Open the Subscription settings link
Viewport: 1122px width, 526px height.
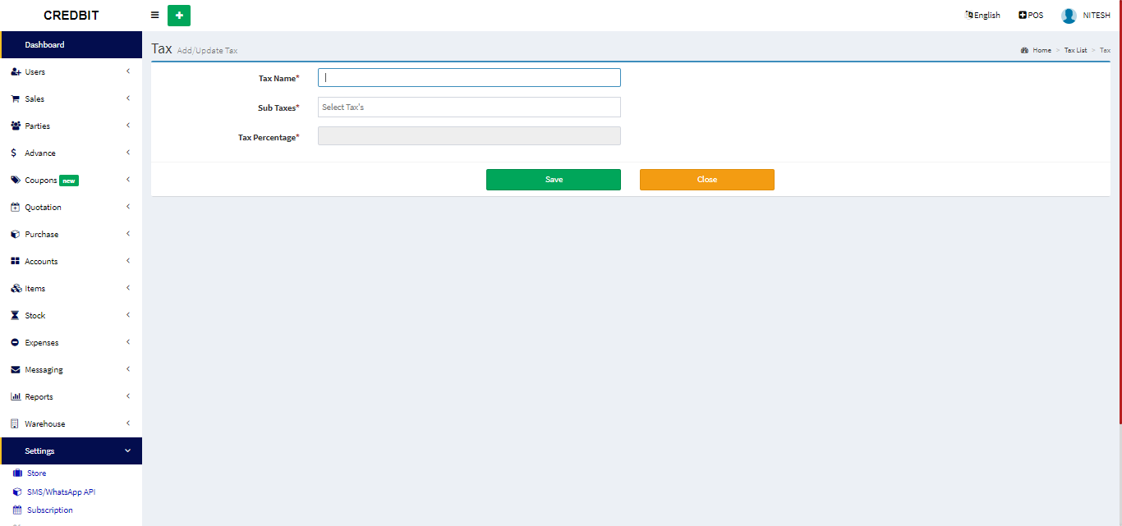(49, 510)
